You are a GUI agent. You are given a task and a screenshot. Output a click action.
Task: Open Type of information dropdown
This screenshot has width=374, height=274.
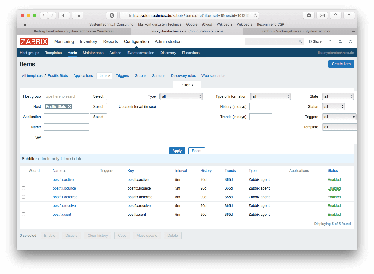[x=270, y=96]
